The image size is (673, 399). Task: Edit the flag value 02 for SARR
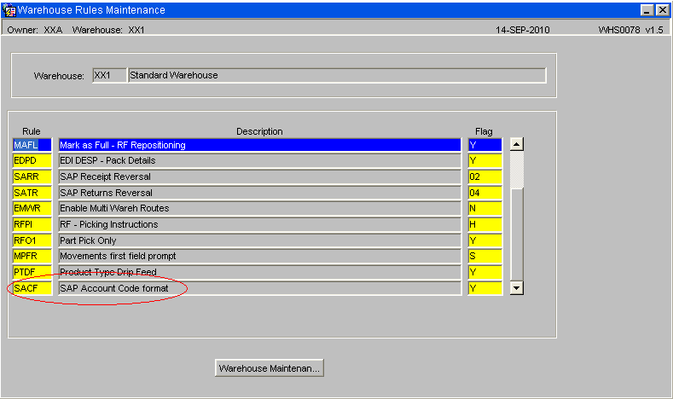pyautogui.click(x=485, y=176)
